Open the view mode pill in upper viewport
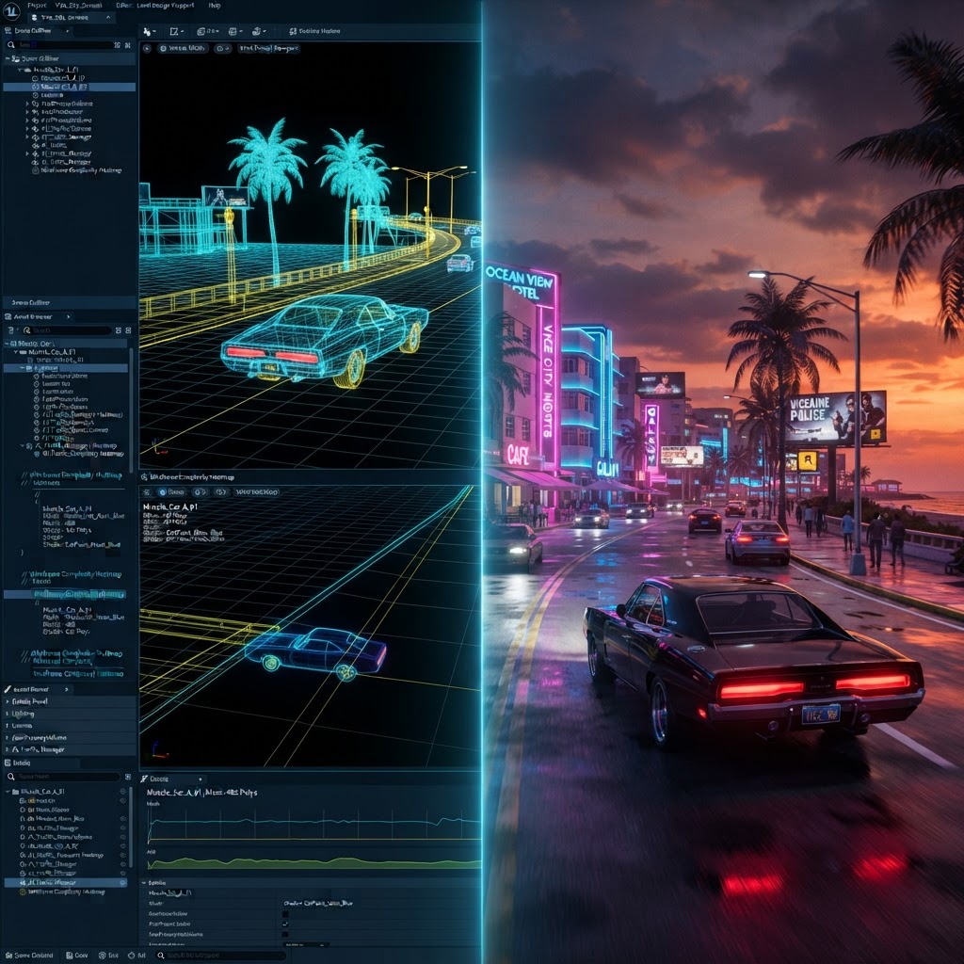The image size is (964, 964). point(183,49)
